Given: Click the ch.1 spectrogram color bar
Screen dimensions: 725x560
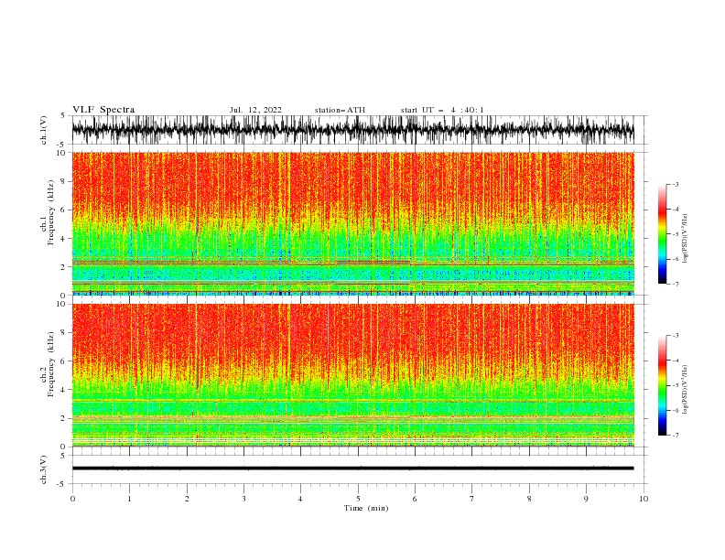Looking at the screenshot, I should pyautogui.click(x=662, y=234).
